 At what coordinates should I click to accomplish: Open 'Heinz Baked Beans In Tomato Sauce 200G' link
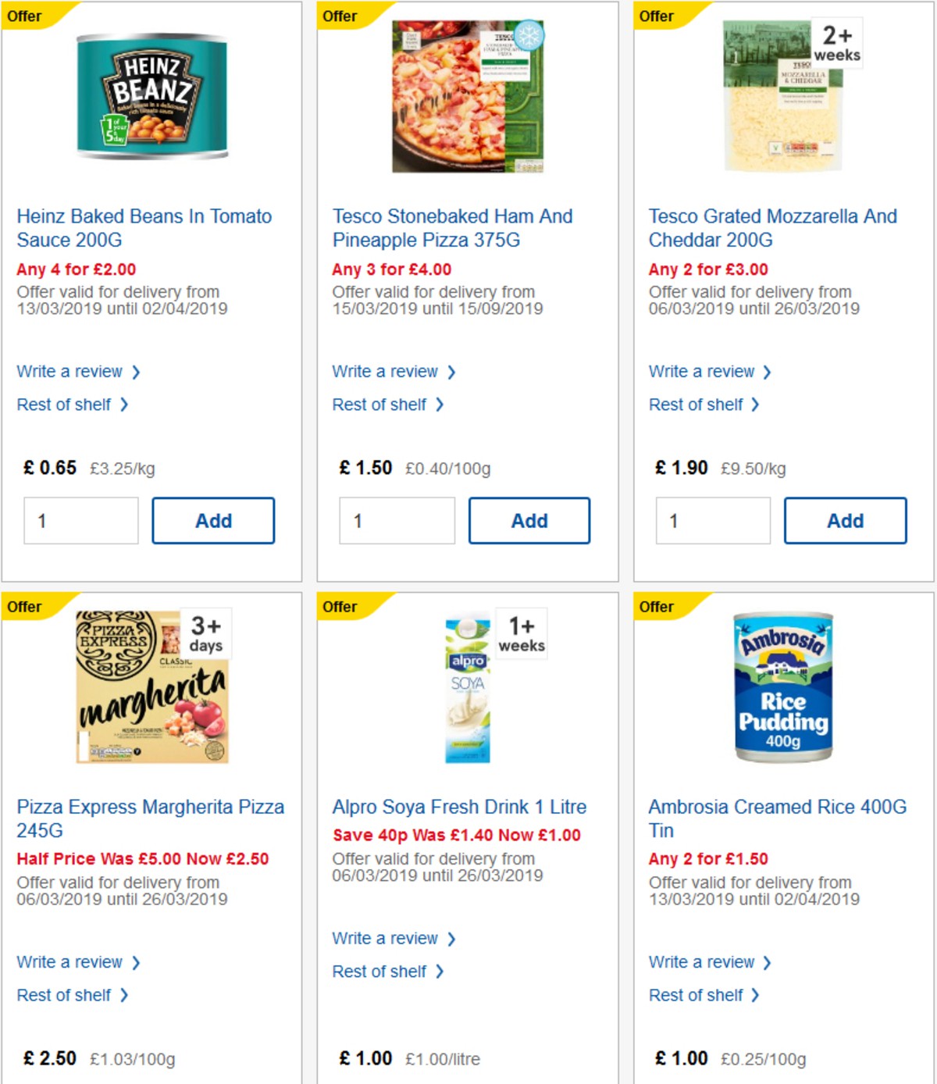pyautogui.click(x=144, y=228)
